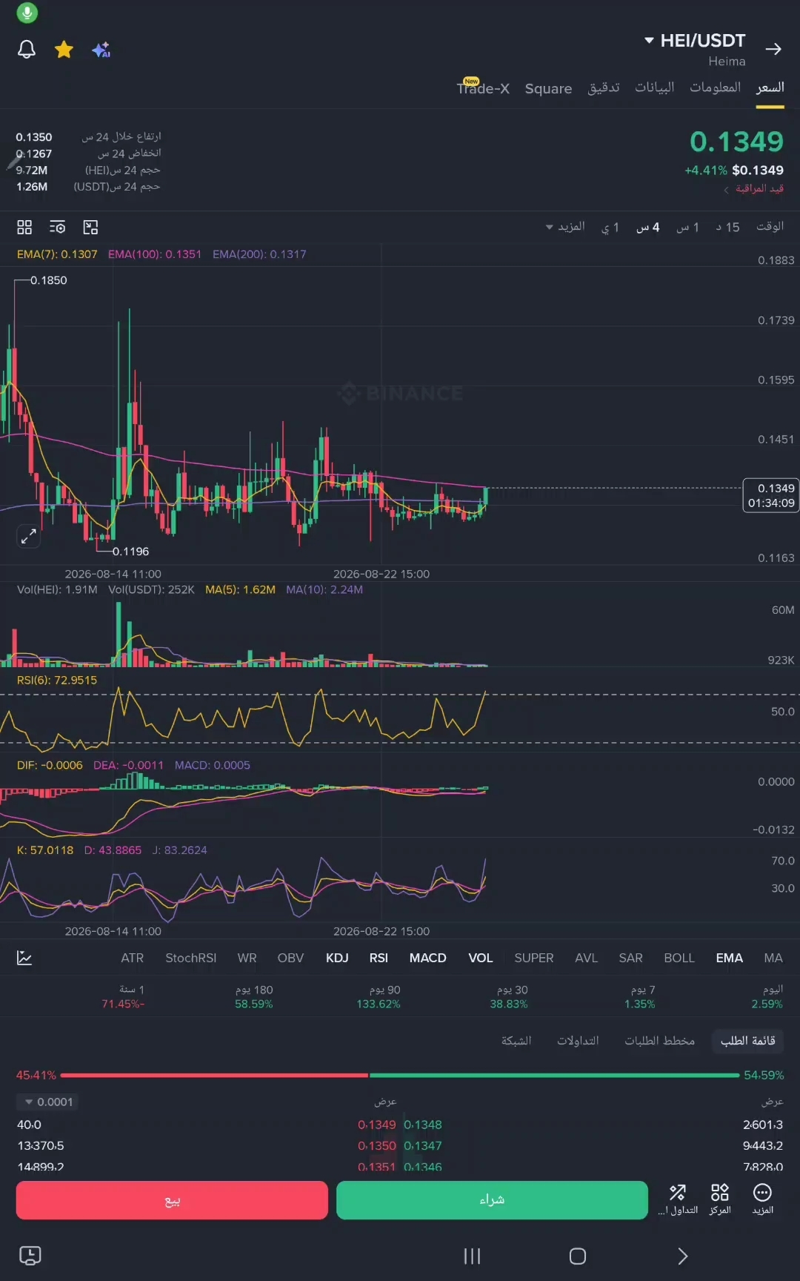The width and height of the screenshot is (800, 1281).
Task: Open price alert bell icon
Action: [27, 50]
